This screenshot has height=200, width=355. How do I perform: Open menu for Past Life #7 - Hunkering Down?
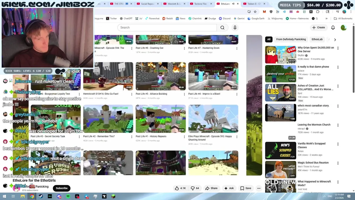(237, 48)
